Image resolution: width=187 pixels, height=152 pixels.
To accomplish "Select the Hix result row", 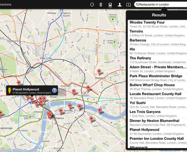I will tap(157, 51).
